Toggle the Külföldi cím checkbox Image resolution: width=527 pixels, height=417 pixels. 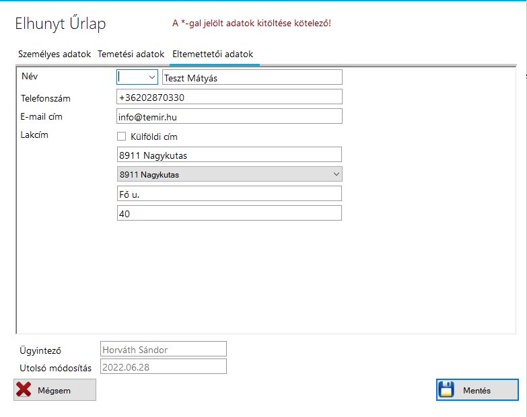point(122,137)
